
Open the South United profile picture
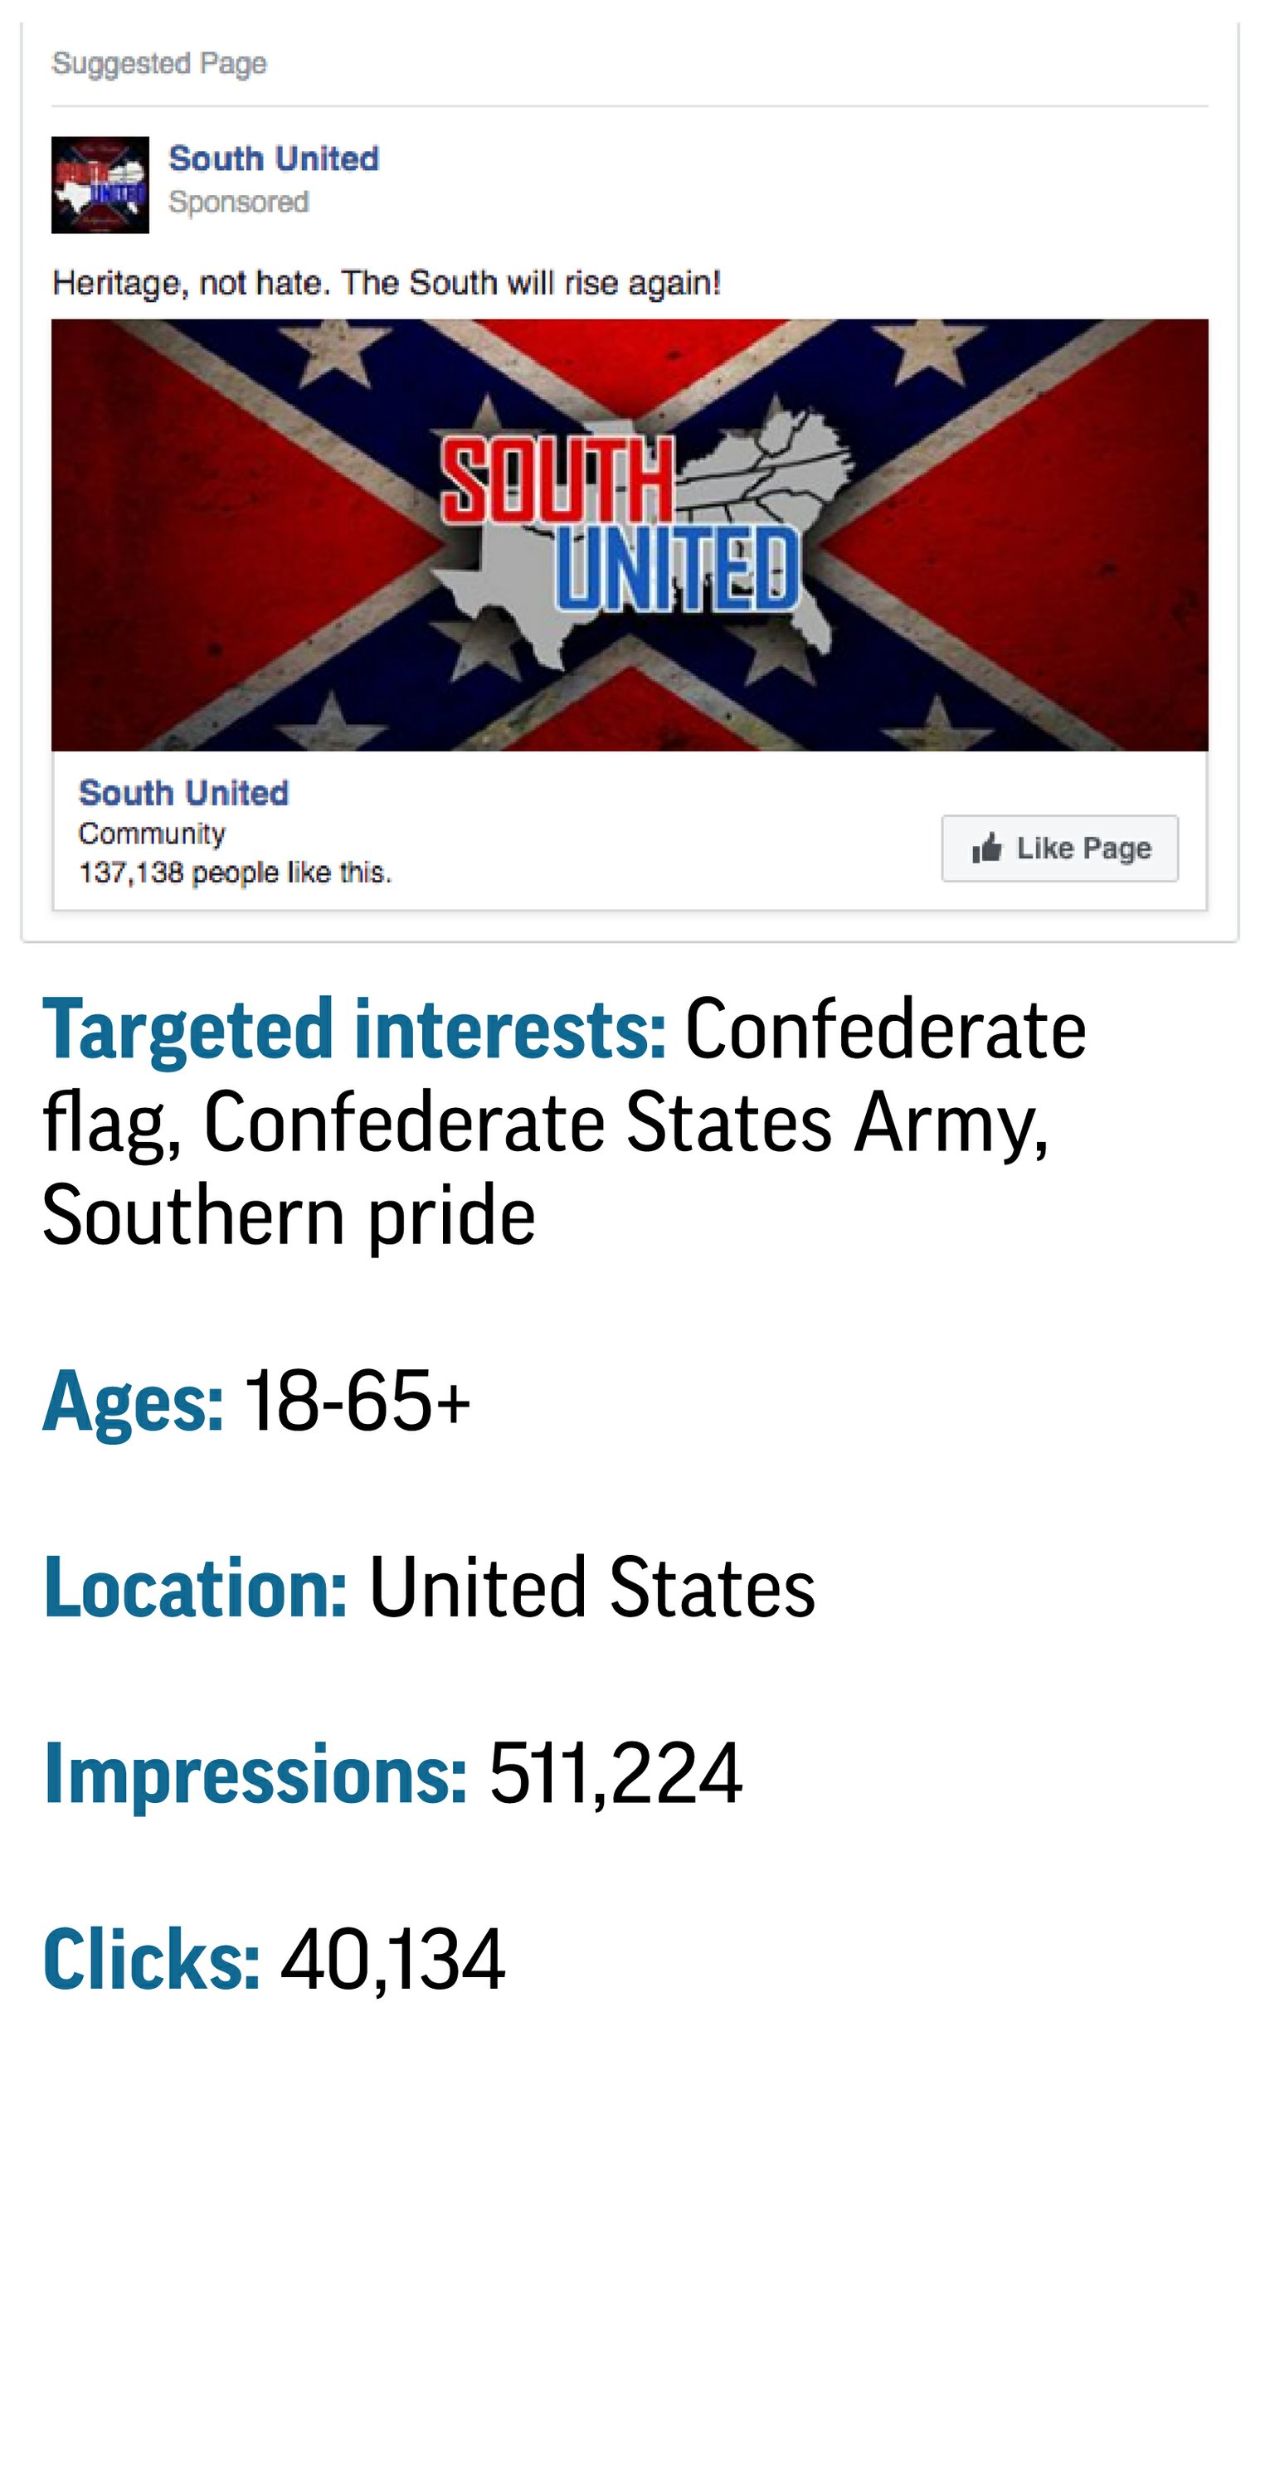100,184
